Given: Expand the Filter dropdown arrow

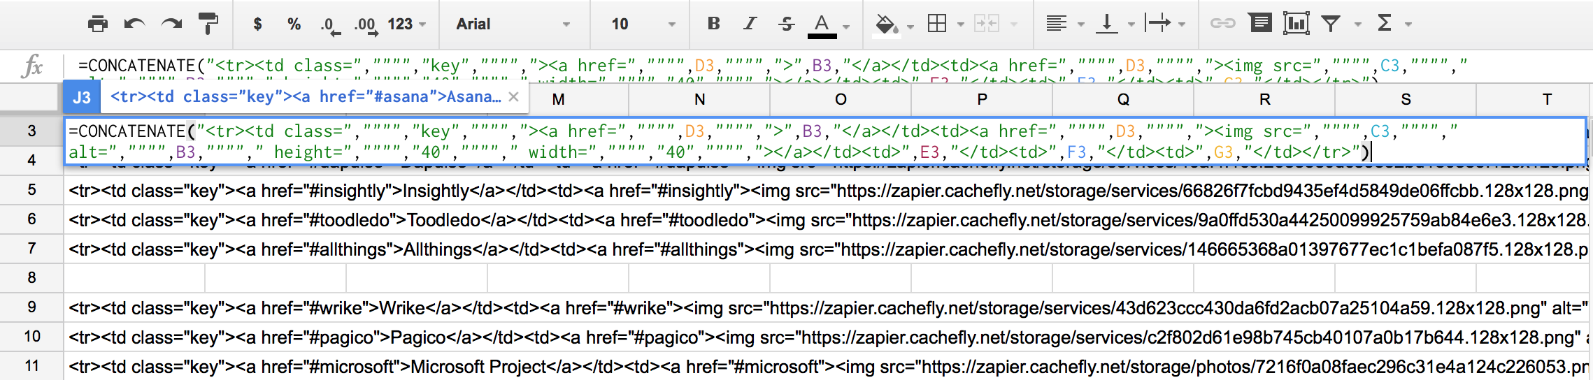Looking at the screenshot, I should coord(1358,25).
